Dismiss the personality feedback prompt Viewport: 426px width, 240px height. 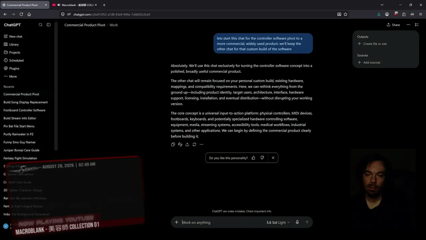point(273,158)
